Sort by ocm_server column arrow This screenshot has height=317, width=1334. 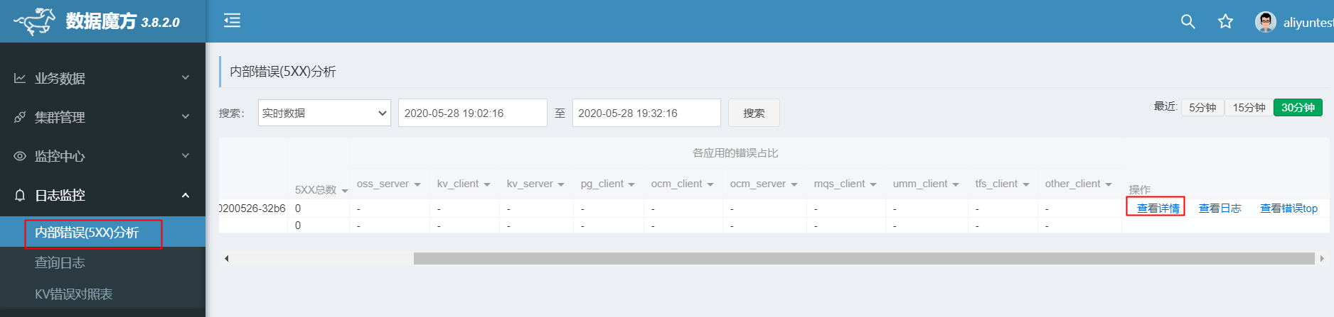pos(794,184)
